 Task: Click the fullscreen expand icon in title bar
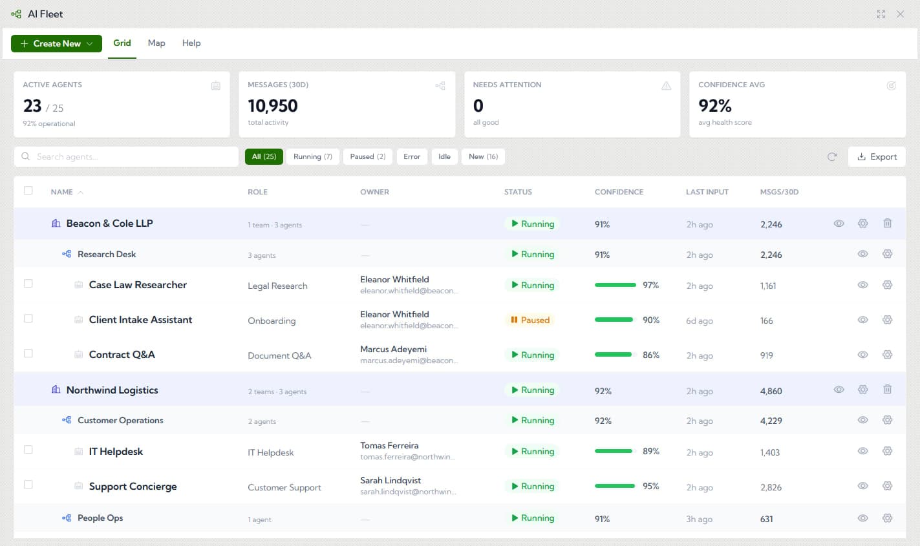click(881, 14)
